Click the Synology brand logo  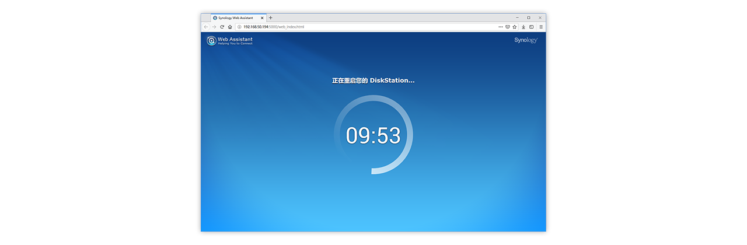(526, 40)
